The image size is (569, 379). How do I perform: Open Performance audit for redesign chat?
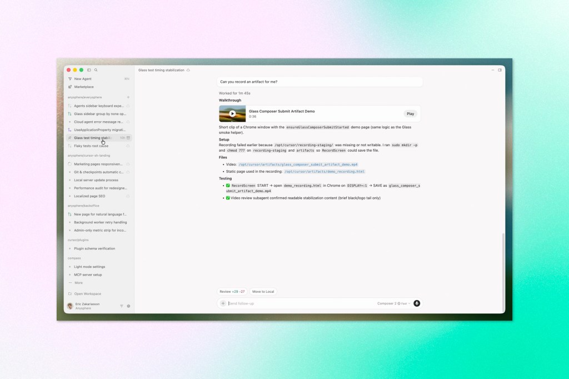100,188
